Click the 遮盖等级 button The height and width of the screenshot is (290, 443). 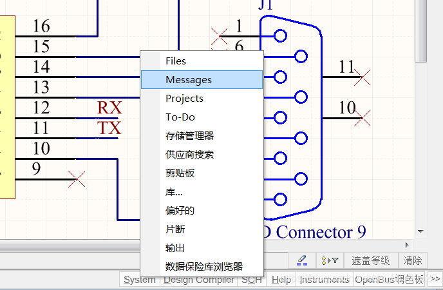(x=371, y=260)
